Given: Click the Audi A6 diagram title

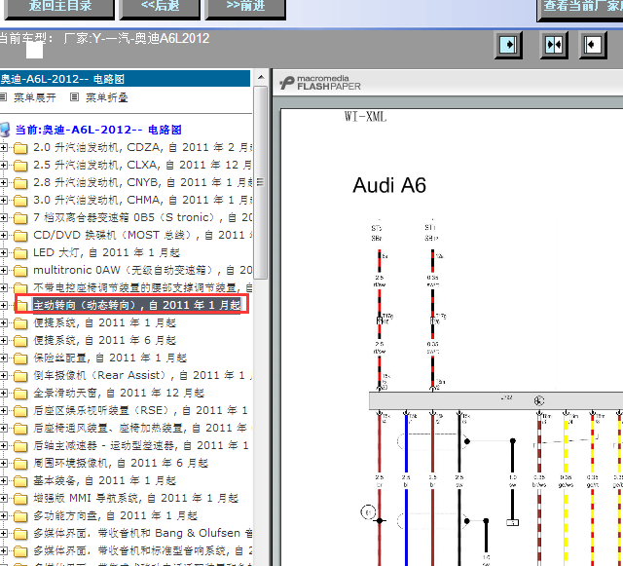Looking at the screenshot, I should 389,185.
